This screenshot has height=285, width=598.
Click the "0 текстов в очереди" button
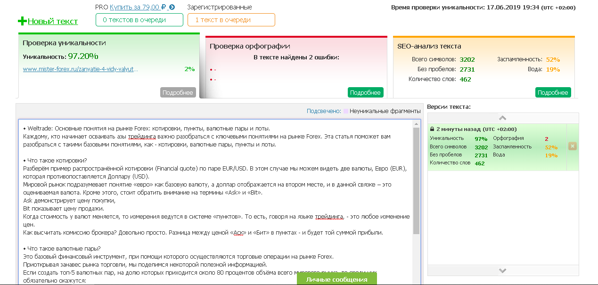tap(139, 20)
